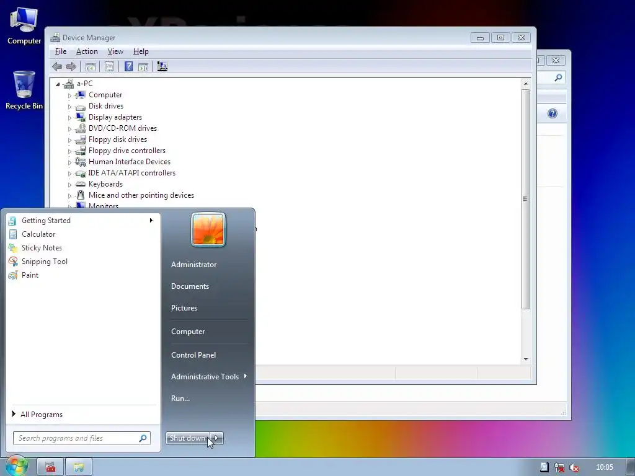Screen dimensions: 635x476
Task: Click the user account flower picture
Action: coord(208,229)
